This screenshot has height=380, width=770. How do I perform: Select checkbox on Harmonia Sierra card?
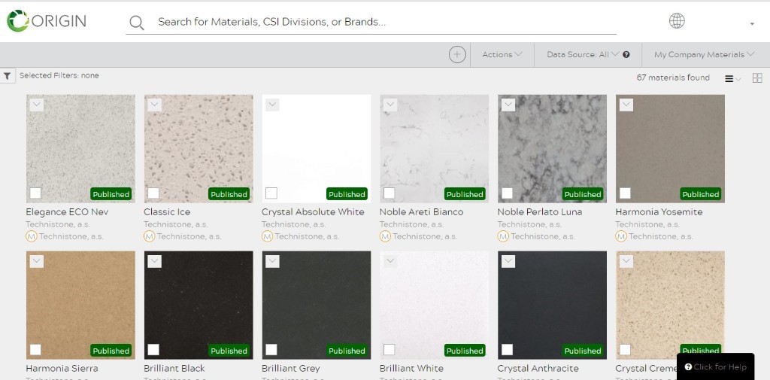[x=35, y=349]
